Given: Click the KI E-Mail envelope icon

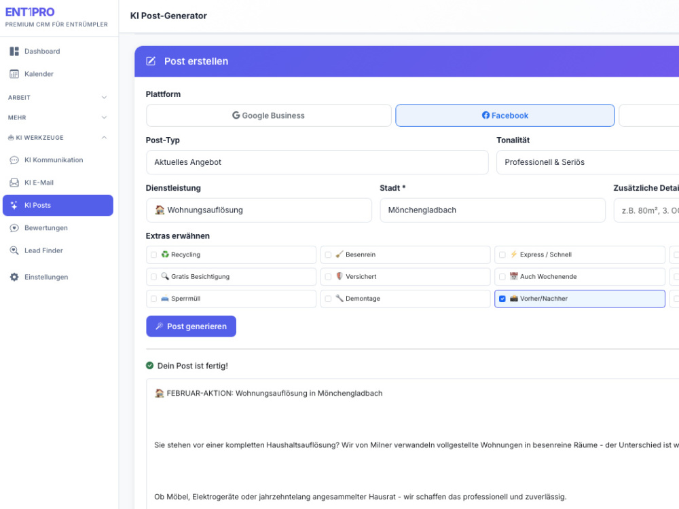Looking at the screenshot, I should click(14, 183).
